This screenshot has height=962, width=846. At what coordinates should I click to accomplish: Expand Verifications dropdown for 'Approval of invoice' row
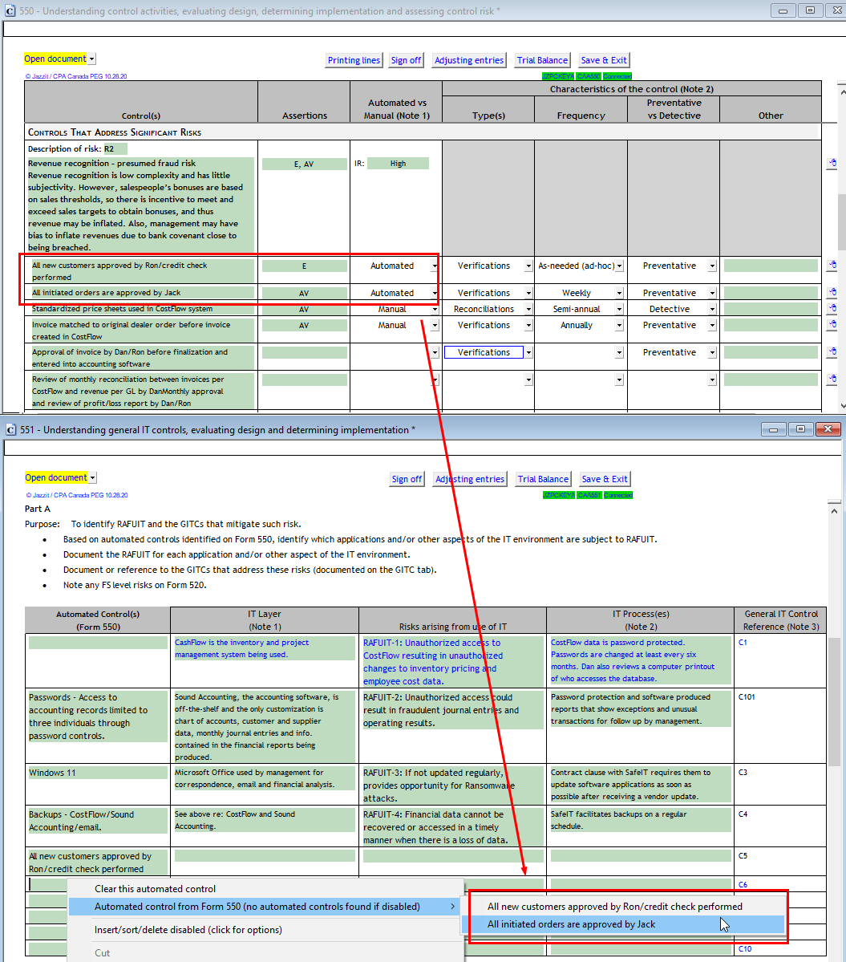pyautogui.click(x=528, y=353)
